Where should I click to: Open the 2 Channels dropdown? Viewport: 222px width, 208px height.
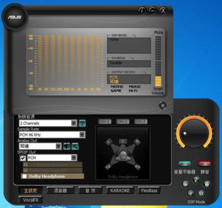coord(48,123)
